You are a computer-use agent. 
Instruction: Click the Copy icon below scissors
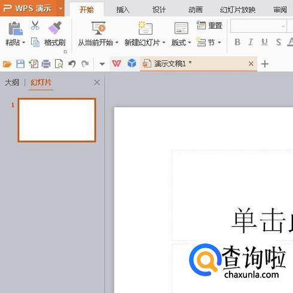[35, 42]
